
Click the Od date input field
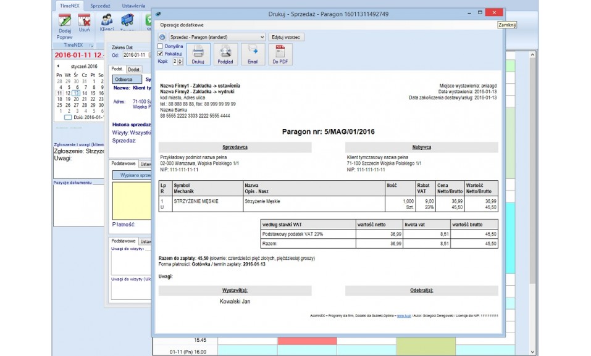(x=135, y=55)
